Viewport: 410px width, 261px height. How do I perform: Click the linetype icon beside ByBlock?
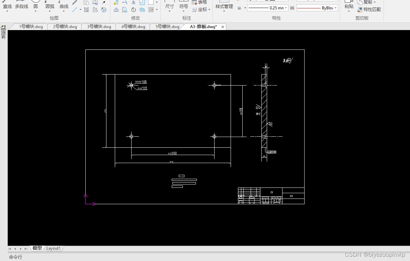click(292, 8)
